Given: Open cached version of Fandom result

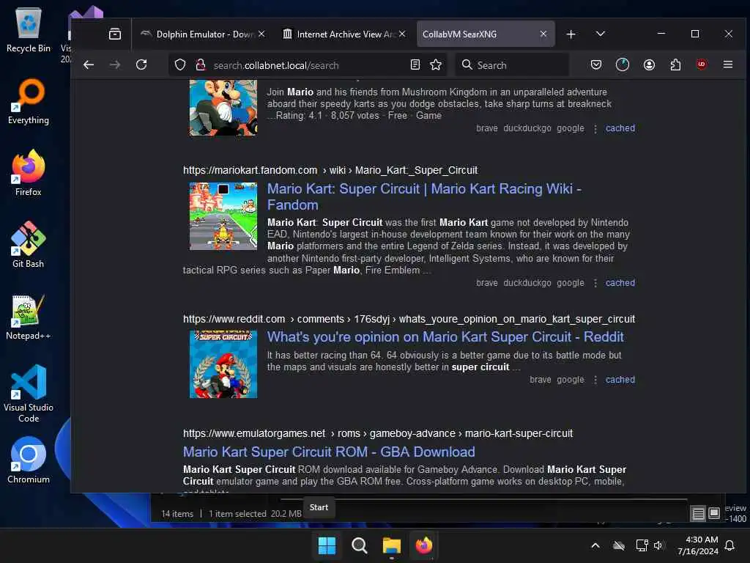Looking at the screenshot, I should tap(620, 283).
